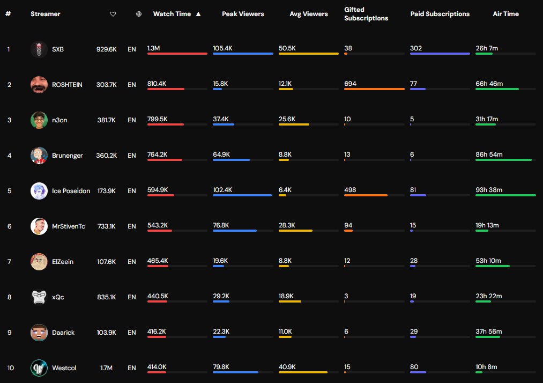Image resolution: width=543 pixels, height=383 pixels.
Task: Click the Watch Time ascending sort arrow
Action: tap(198, 14)
